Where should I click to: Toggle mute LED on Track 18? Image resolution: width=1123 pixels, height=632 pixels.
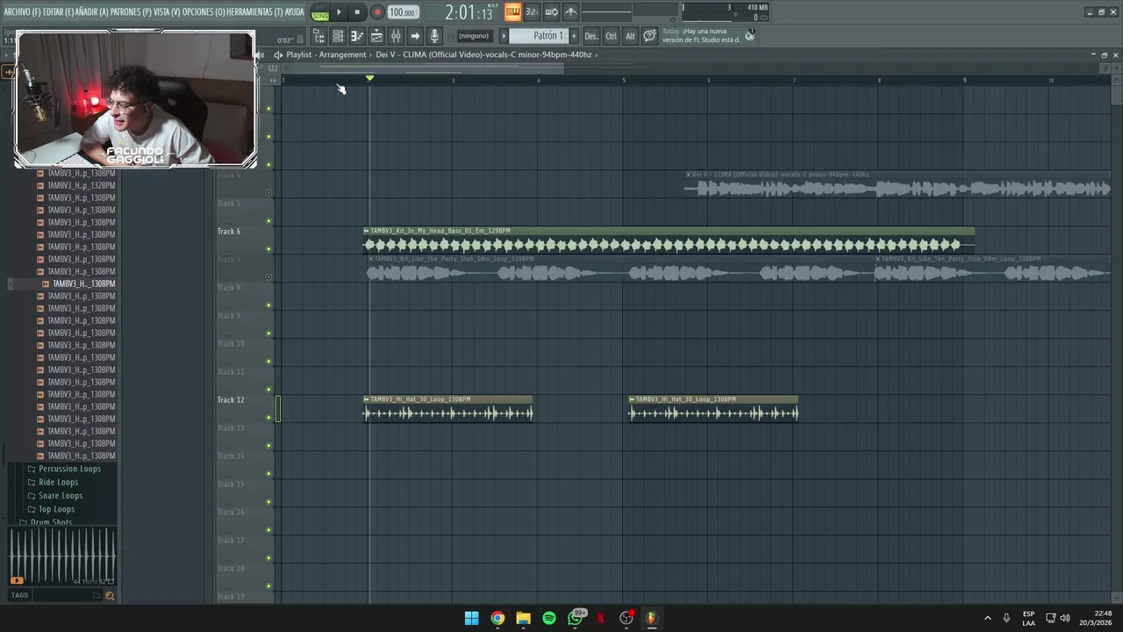(269, 586)
